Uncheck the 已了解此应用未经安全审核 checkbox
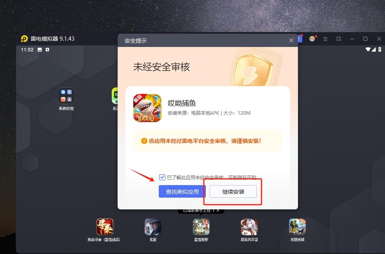385x254 pixels. click(162, 177)
